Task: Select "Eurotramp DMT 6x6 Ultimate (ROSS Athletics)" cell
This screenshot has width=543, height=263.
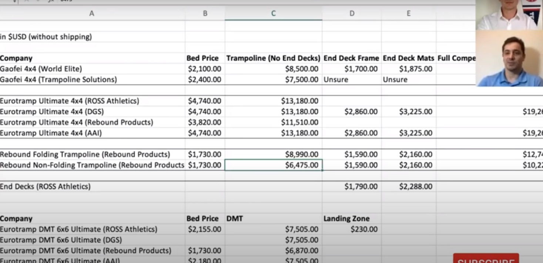Action: [x=93, y=229]
